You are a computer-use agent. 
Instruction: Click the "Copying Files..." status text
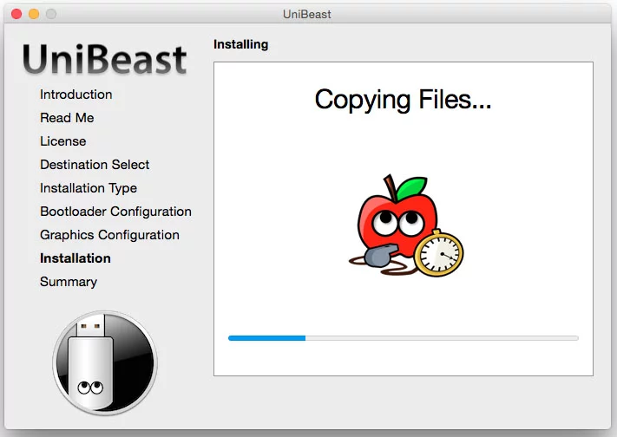[x=403, y=100]
